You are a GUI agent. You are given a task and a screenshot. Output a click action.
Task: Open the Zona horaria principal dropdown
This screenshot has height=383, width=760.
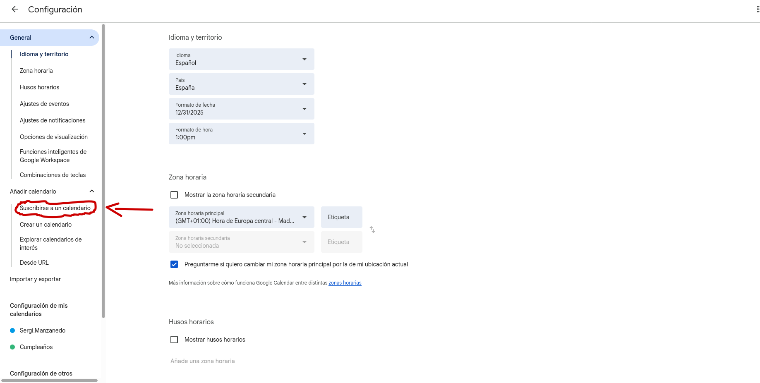pyautogui.click(x=241, y=217)
